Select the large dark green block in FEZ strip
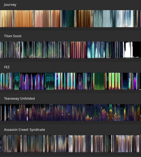The image size is (141, 157). pyautogui.click(x=99, y=81)
